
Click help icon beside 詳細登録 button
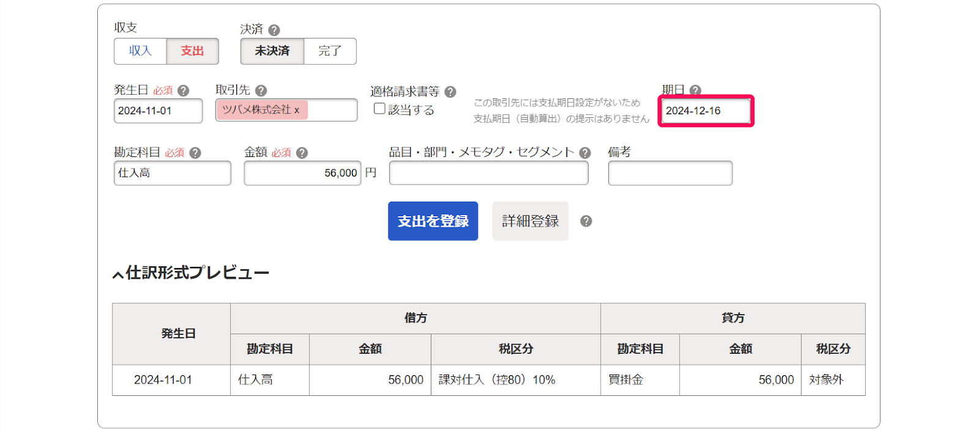(x=586, y=221)
